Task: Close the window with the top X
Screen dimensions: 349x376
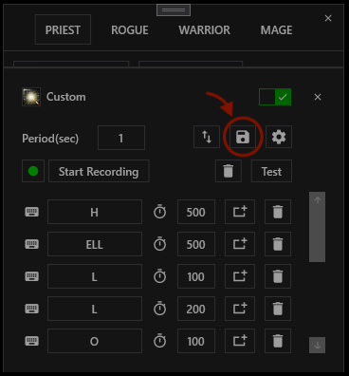Action: pyautogui.click(x=328, y=18)
